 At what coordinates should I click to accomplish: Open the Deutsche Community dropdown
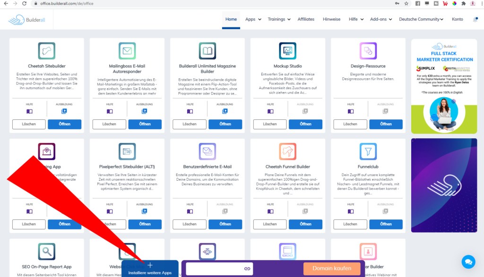click(421, 19)
